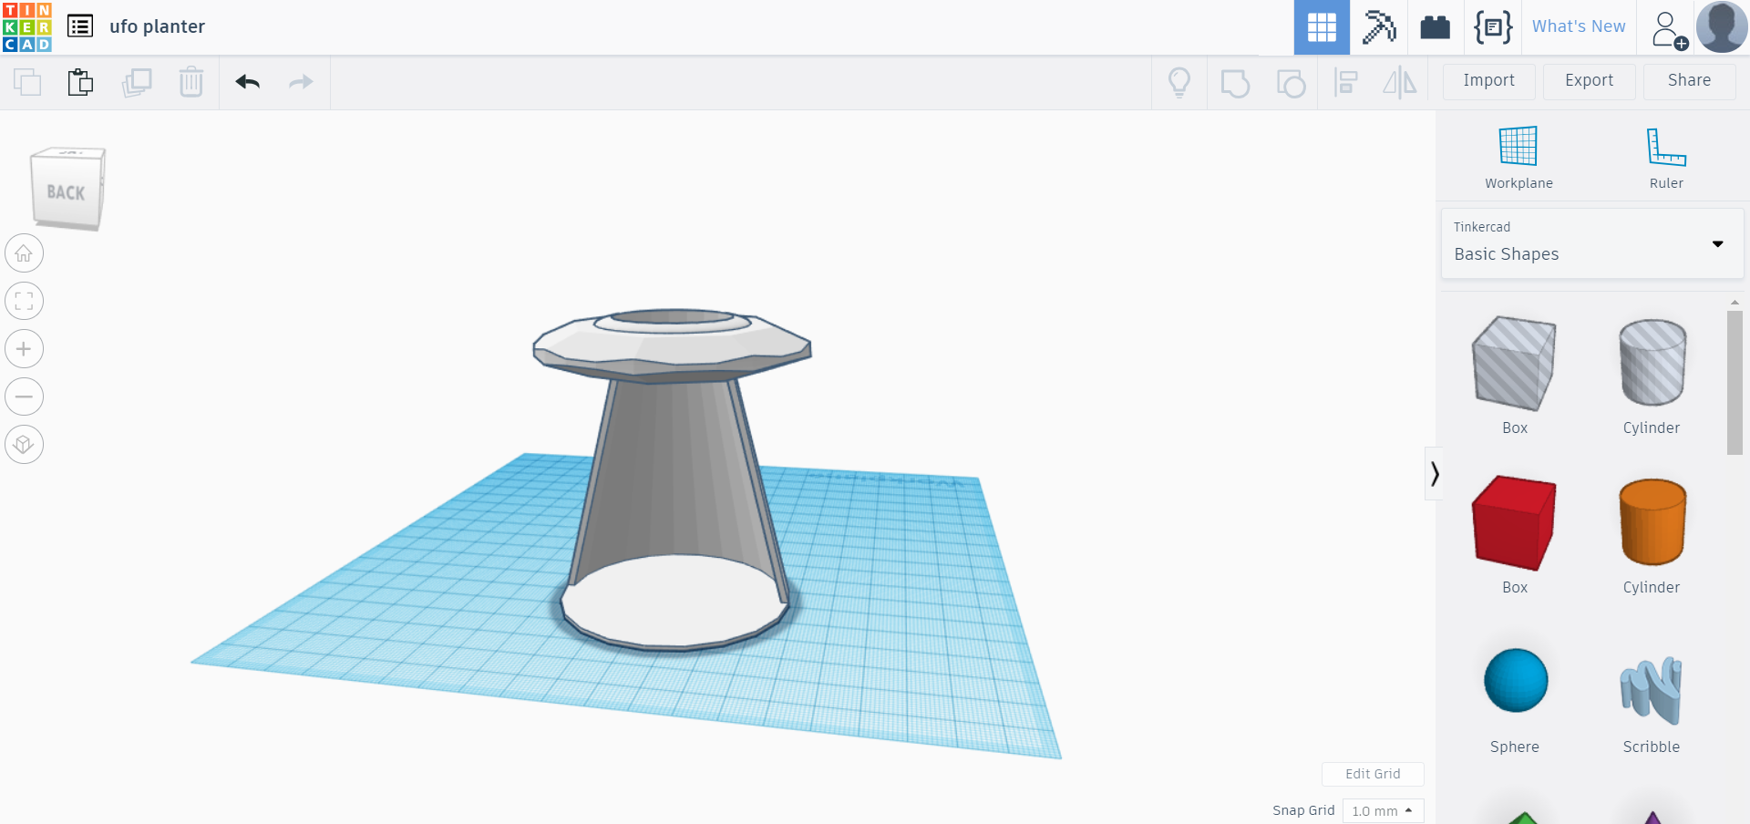The image size is (1750, 824).
Task: Open the Basic Shapes category dropdown
Action: click(x=1592, y=243)
